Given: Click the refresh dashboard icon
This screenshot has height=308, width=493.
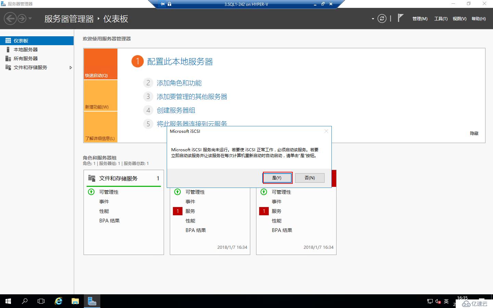Looking at the screenshot, I should coord(382,18).
